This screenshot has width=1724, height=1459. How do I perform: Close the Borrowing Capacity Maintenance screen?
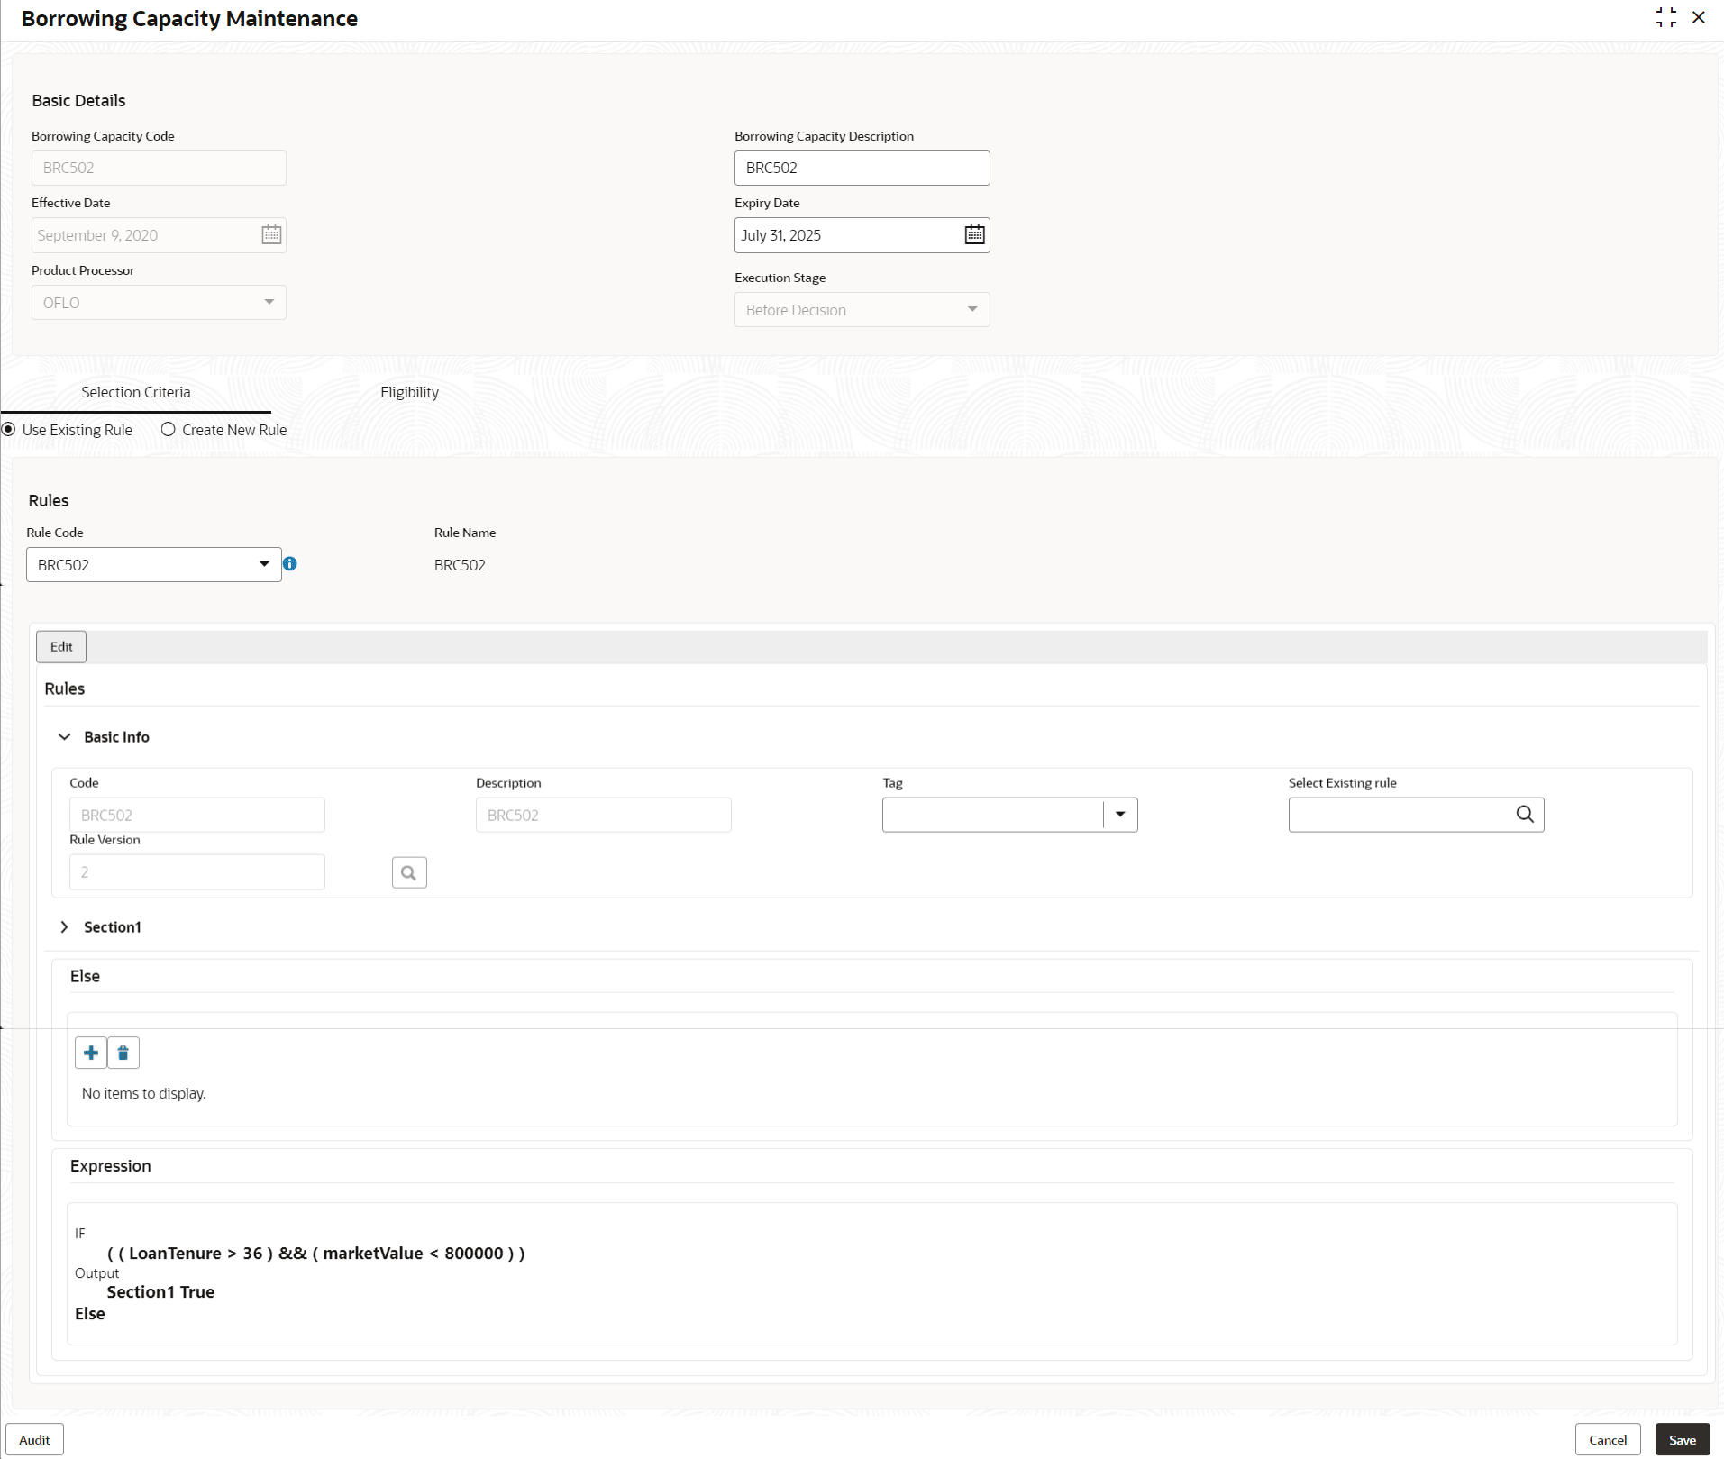coord(1699,17)
